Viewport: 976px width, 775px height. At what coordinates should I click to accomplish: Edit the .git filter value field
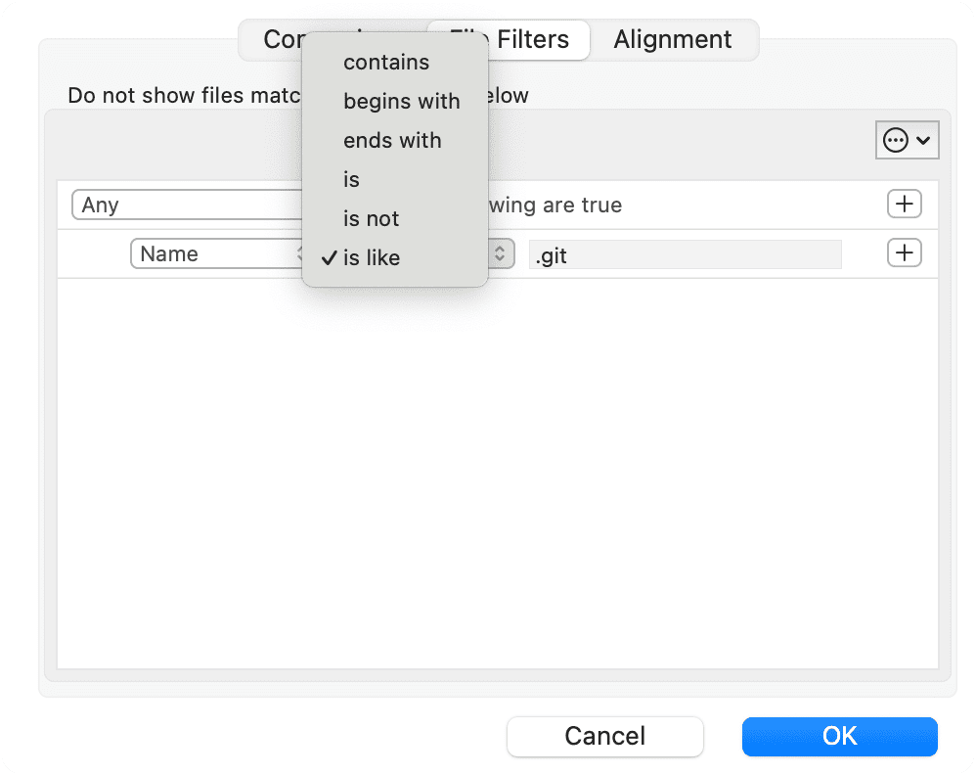685,254
